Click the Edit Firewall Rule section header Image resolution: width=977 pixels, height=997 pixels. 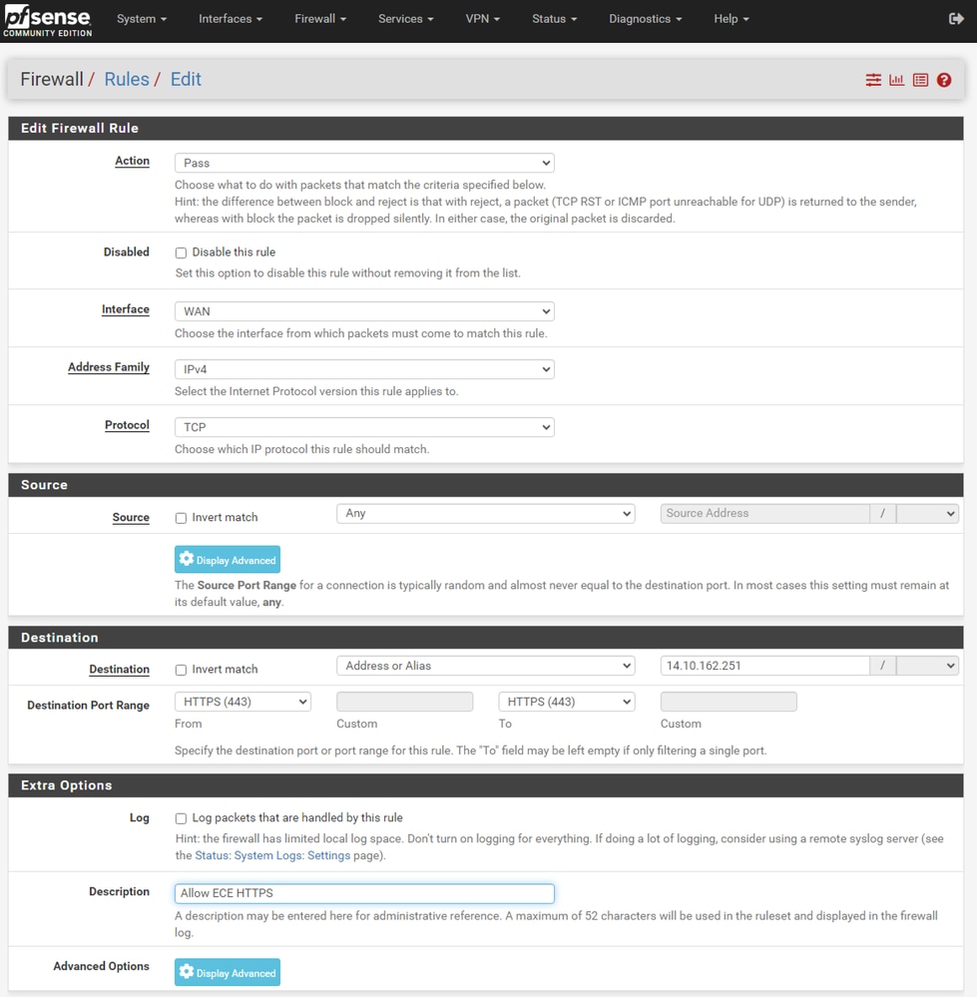pyautogui.click(x=486, y=128)
